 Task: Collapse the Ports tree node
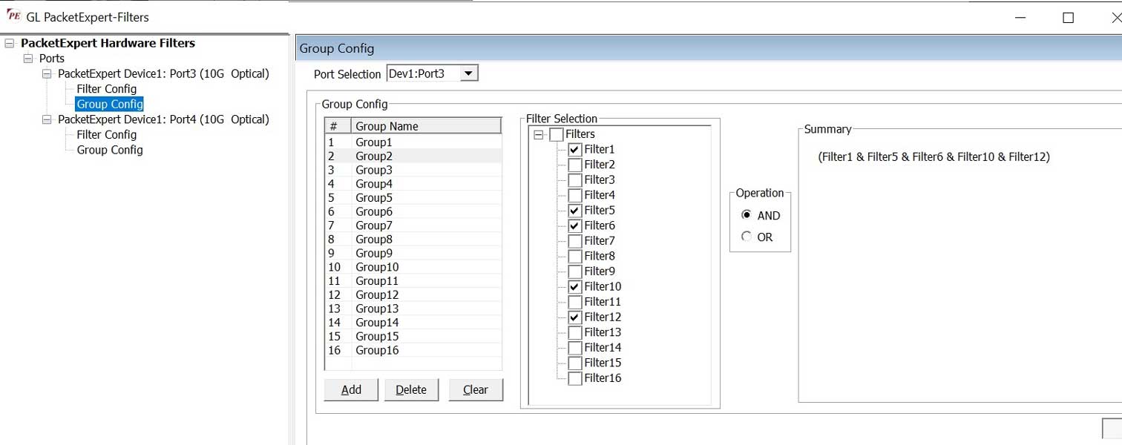coord(28,59)
